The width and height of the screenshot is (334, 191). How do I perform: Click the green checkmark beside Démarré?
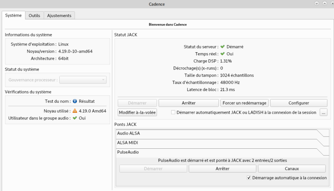tap(223, 47)
